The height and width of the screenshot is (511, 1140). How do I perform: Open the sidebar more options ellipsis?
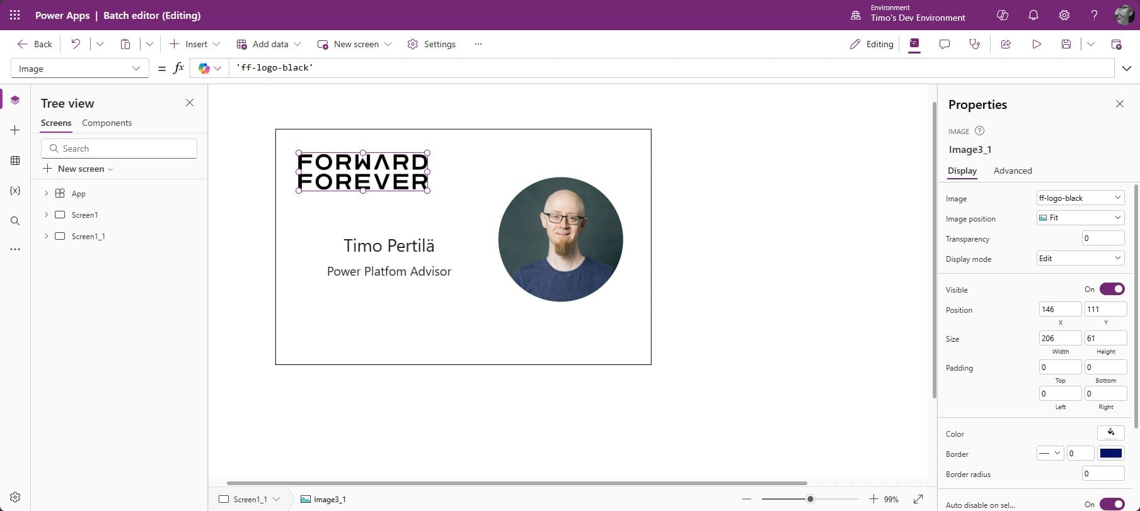pos(15,249)
